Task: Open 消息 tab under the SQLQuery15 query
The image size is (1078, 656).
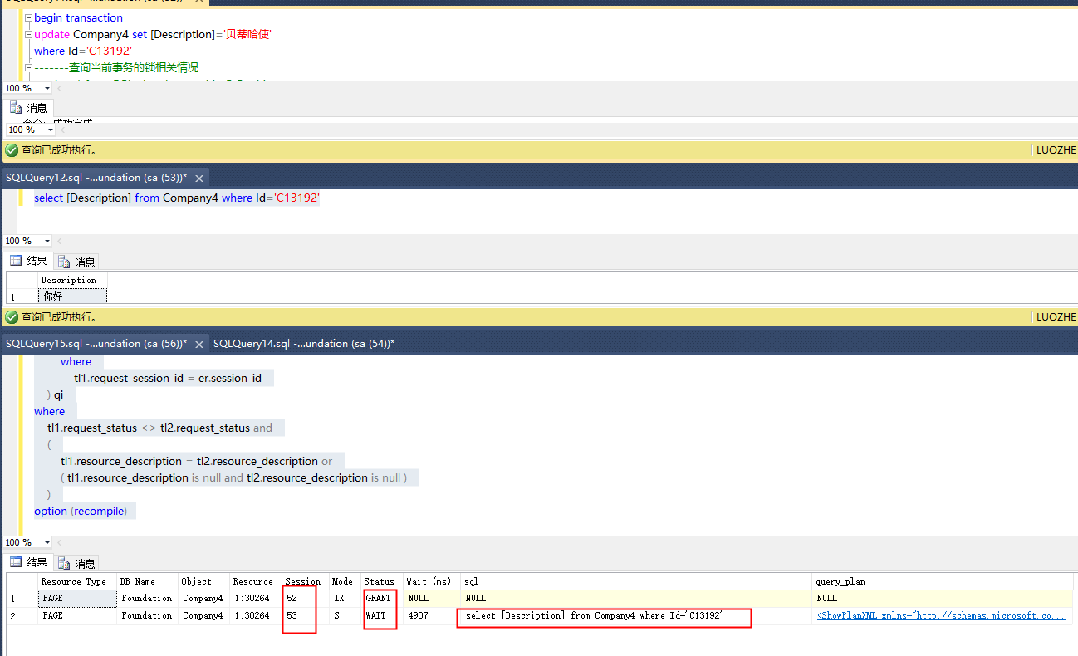Action: tap(77, 563)
